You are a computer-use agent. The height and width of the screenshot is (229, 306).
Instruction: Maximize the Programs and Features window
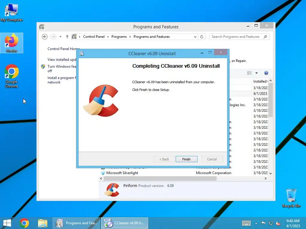pos(256,26)
